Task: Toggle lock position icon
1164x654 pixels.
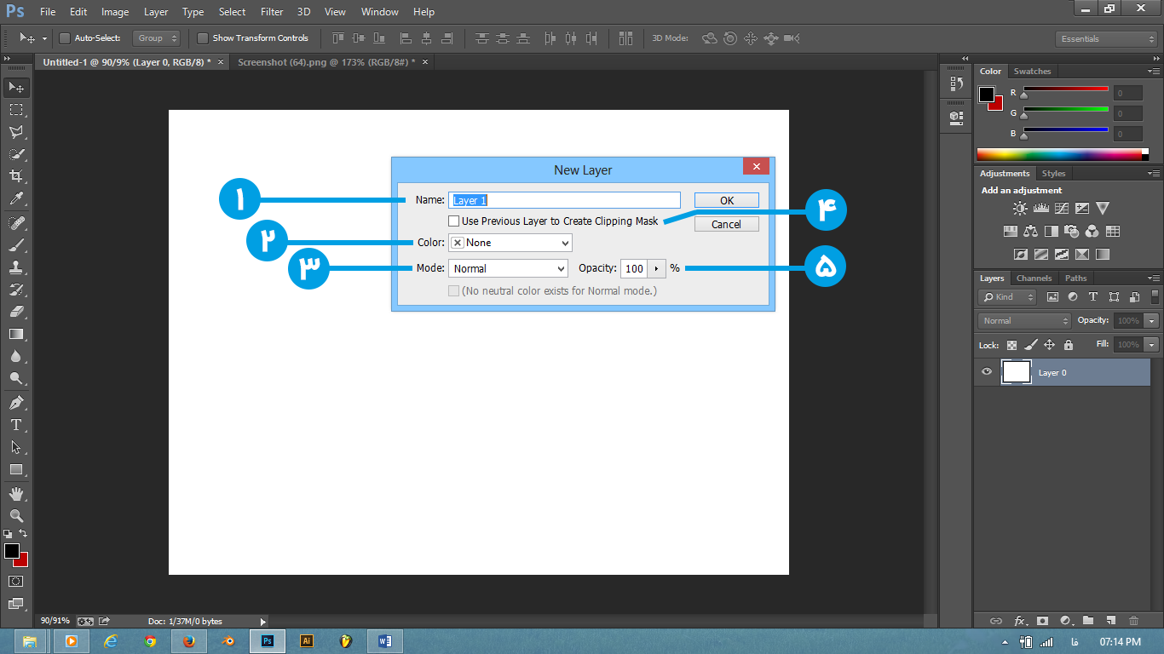Action: coord(1050,345)
